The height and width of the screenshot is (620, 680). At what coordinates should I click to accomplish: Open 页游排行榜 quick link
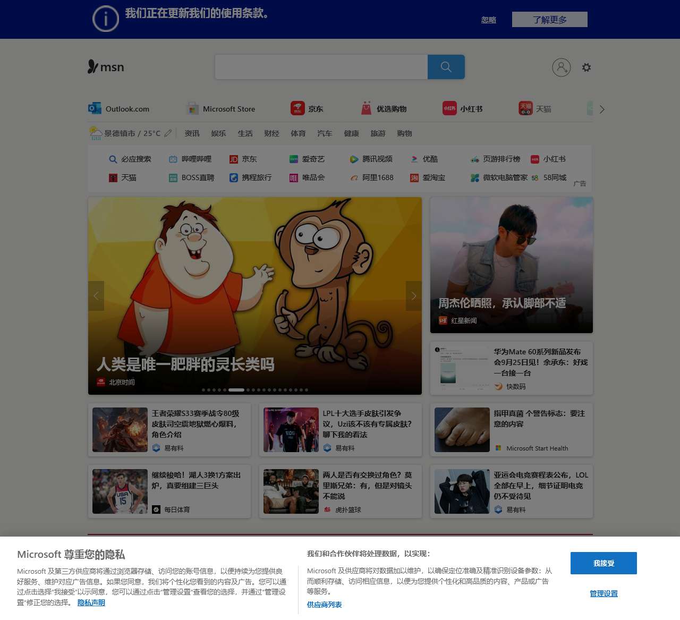pos(495,159)
